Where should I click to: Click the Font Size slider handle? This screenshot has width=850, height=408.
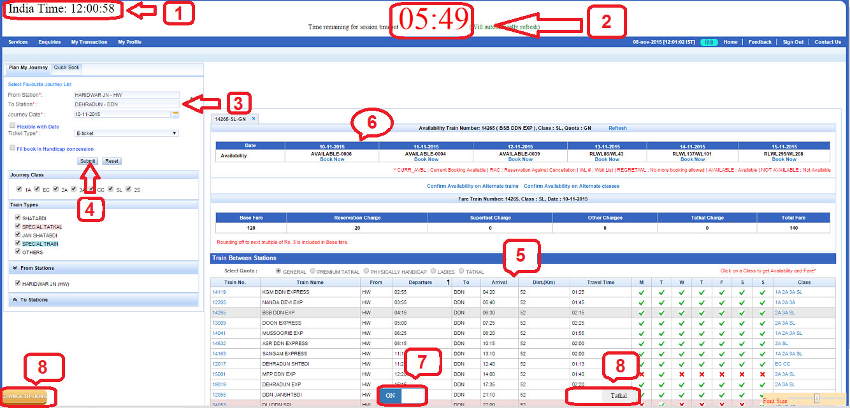[x=816, y=398]
